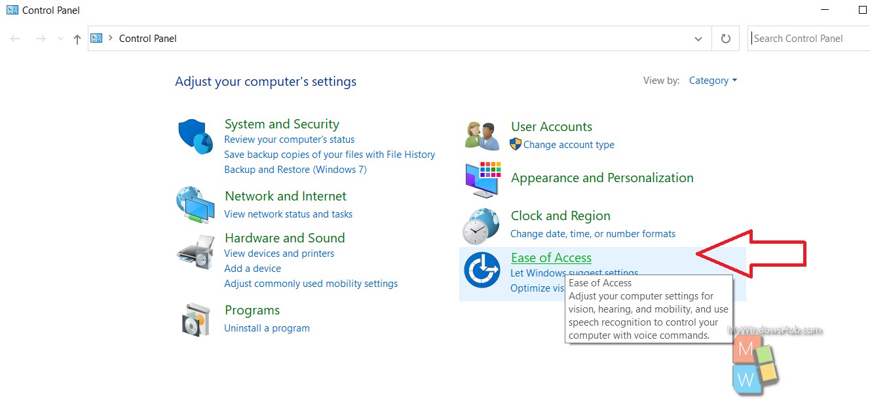Click the Control Panel title bar icon
The height and width of the screenshot is (418, 870).
[12, 10]
